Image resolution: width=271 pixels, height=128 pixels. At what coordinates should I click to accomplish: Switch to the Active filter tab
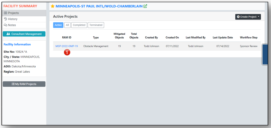click(58, 25)
